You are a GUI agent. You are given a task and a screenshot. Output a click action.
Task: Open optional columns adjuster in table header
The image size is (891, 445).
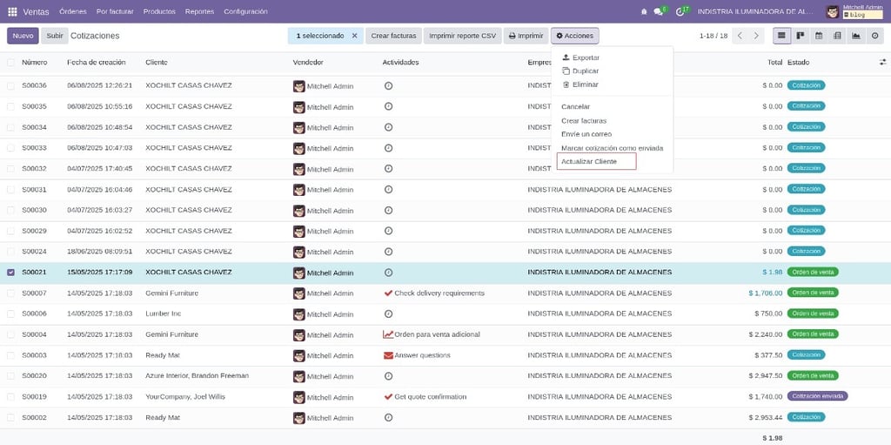(882, 62)
